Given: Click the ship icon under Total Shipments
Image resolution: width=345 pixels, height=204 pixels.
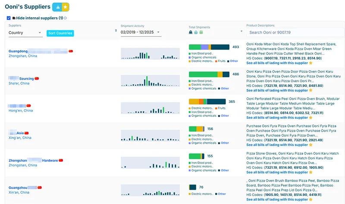Looking at the screenshot, I should pos(191,32).
